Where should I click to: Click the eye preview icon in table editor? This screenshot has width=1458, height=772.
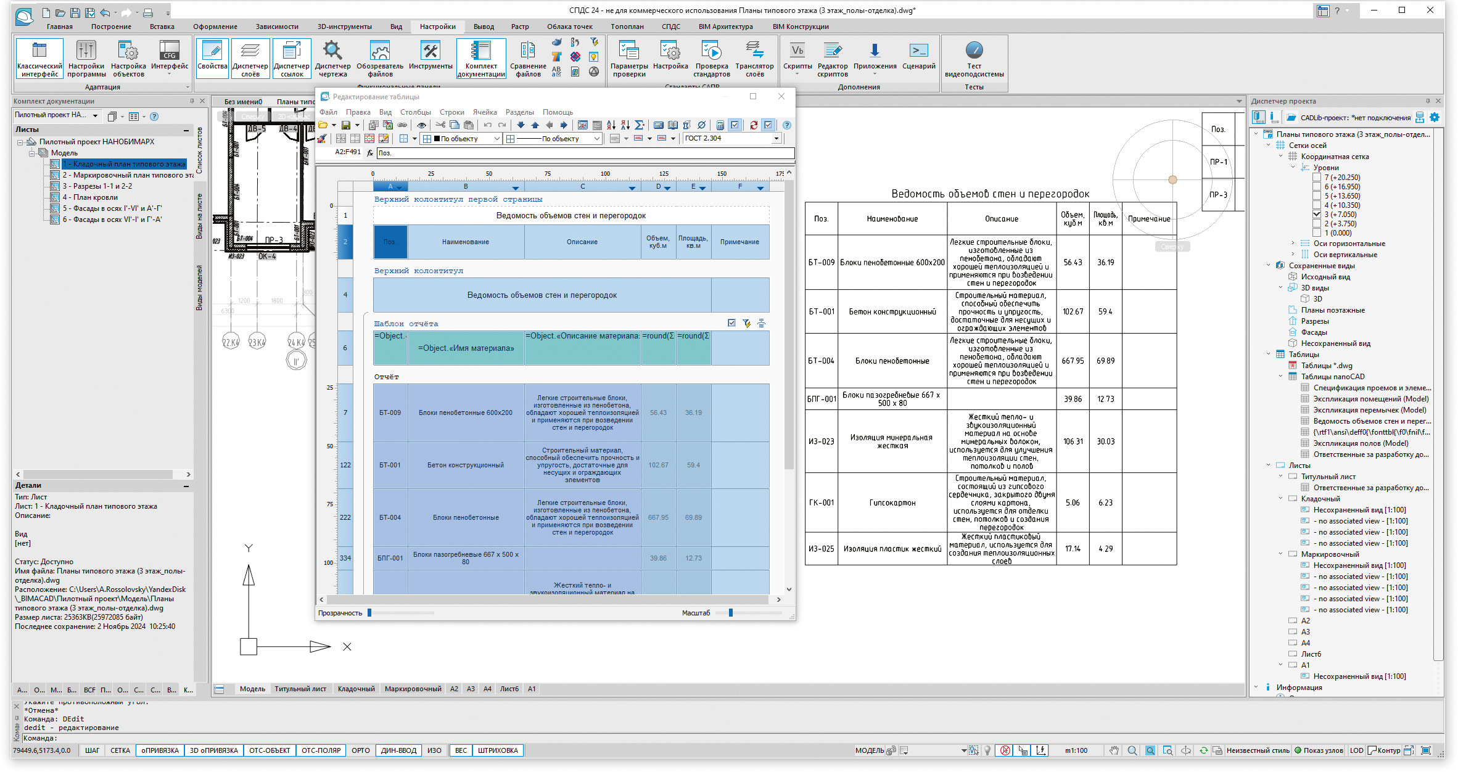[421, 125]
